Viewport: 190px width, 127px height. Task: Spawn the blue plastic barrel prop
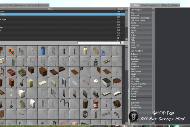[43, 51]
